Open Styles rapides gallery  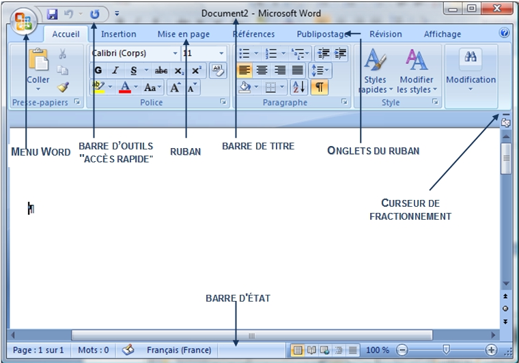click(375, 70)
